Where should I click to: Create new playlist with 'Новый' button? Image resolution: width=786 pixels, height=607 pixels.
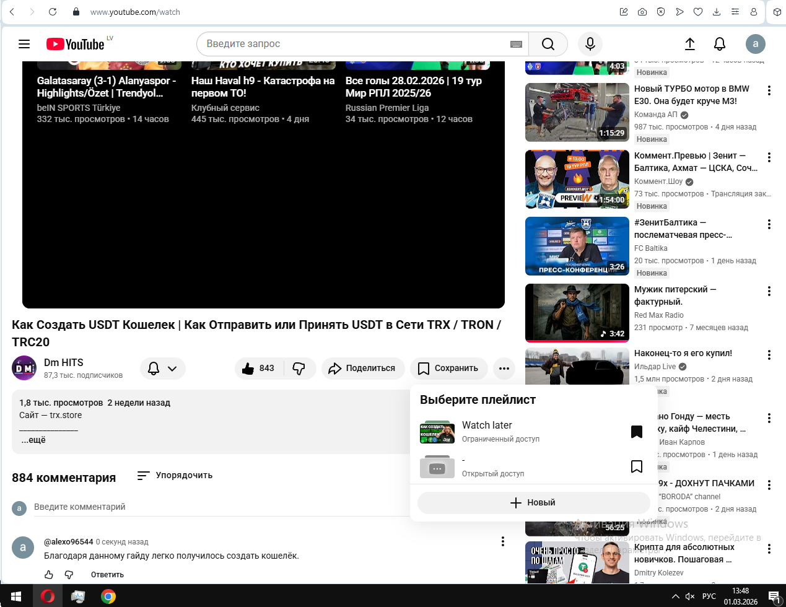click(533, 502)
